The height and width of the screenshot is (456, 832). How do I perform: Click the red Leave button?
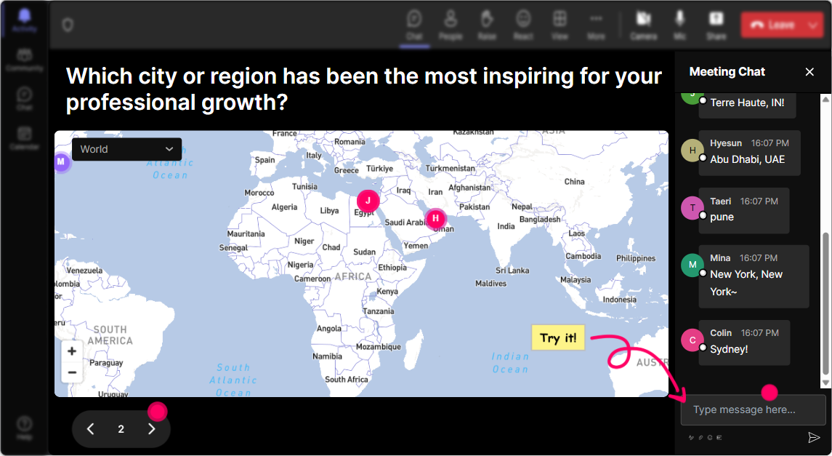coord(774,25)
